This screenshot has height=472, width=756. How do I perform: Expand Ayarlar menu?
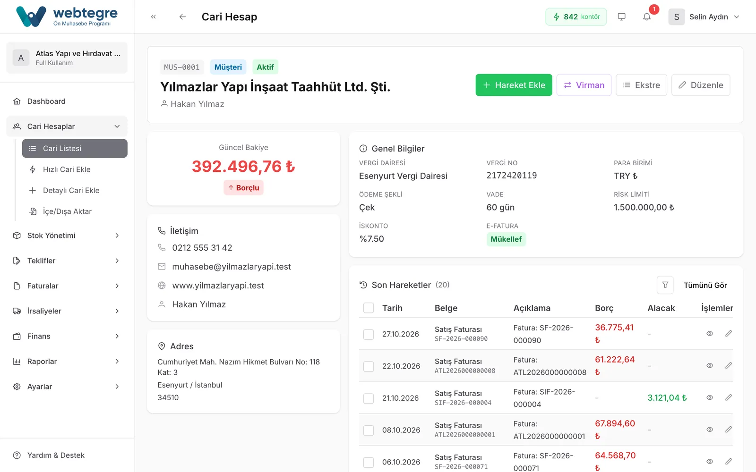pos(67,387)
